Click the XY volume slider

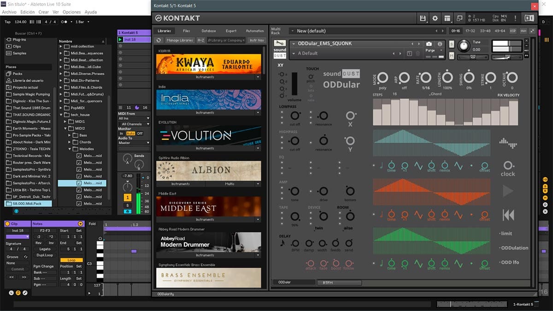[x=294, y=84]
